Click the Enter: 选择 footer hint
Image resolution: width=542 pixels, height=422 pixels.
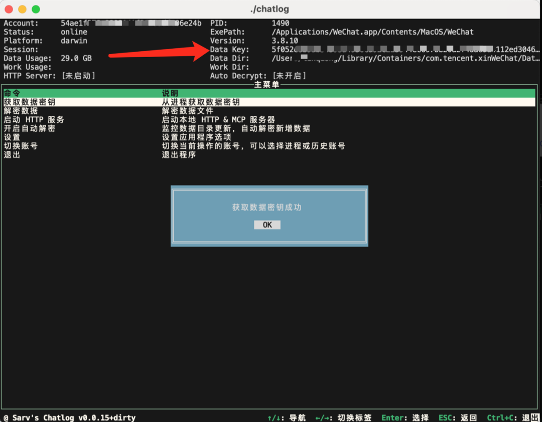[405, 417]
